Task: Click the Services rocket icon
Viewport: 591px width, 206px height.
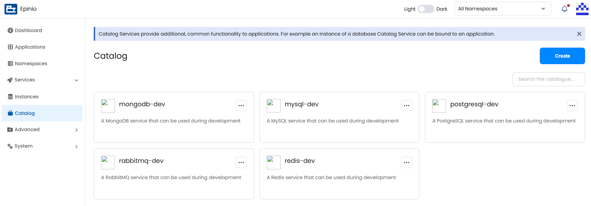Action: 10,80
